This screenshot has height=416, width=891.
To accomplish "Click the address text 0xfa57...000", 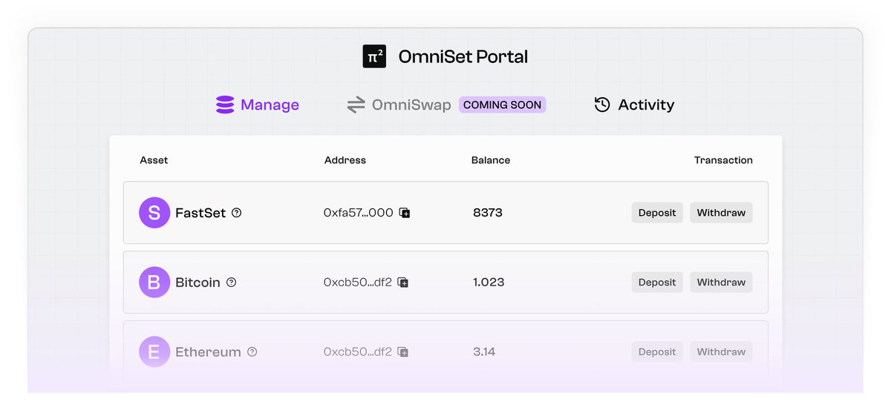I will coord(359,213).
